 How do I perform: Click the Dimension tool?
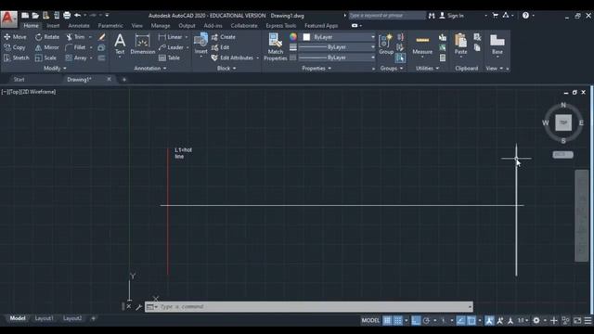[x=142, y=44]
